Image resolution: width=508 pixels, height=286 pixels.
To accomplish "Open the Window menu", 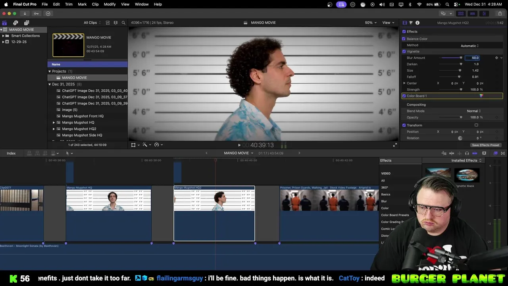I will [142, 4].
